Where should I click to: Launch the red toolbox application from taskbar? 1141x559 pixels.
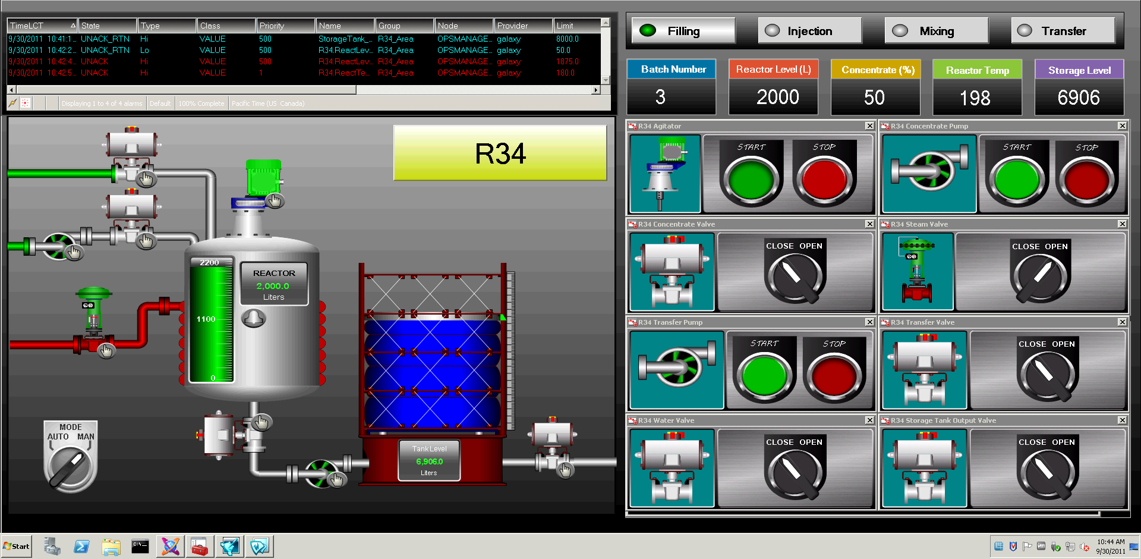point(200,546)
